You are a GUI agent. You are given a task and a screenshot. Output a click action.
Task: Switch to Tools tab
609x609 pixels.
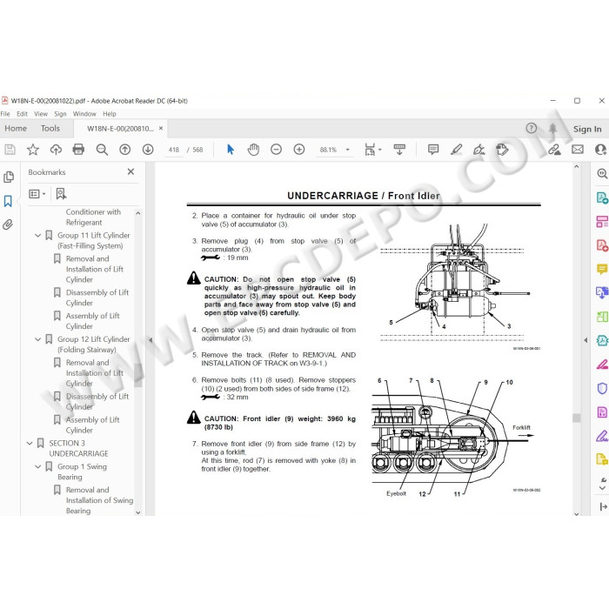pos(50,128)
